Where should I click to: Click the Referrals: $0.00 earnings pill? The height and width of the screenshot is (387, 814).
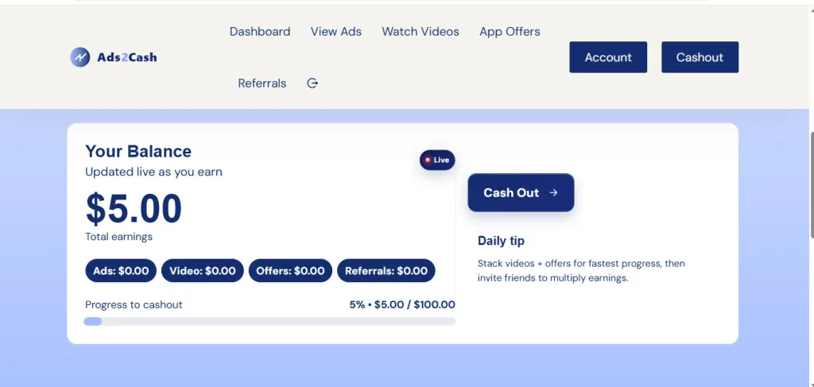[386, 271]
